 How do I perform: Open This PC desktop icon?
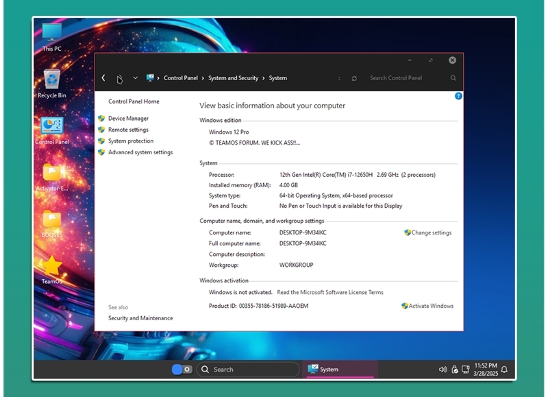(x=52, y=38)
